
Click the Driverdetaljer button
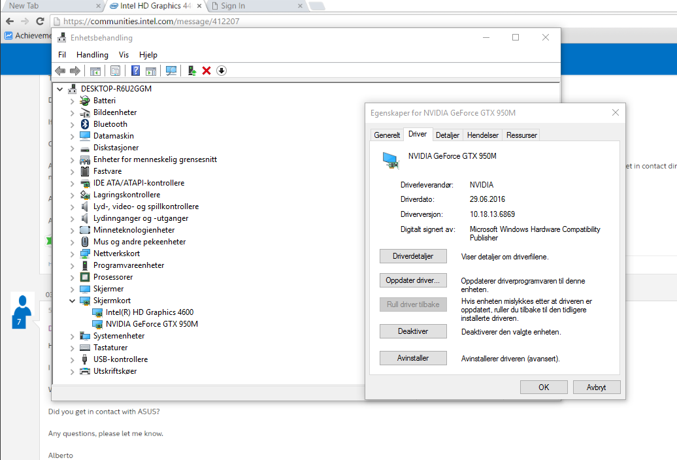click(413, 256)
